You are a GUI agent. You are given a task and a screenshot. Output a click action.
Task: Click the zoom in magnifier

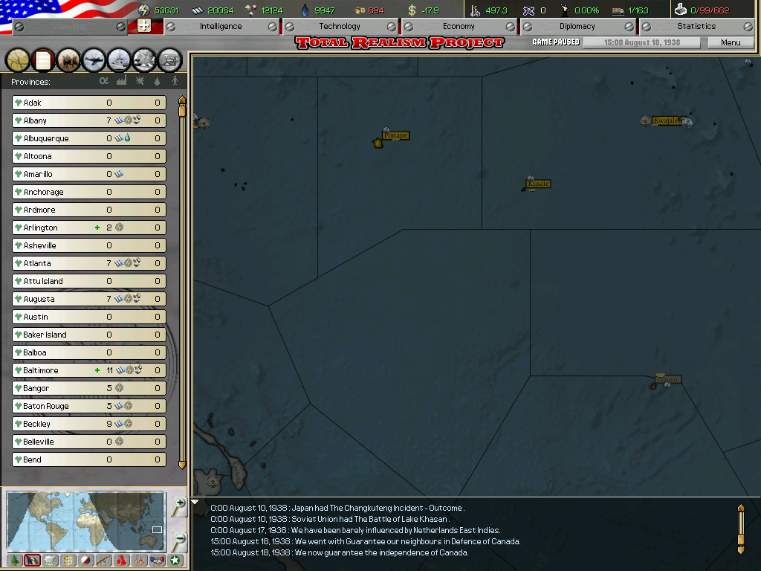(x=178, y=506)
